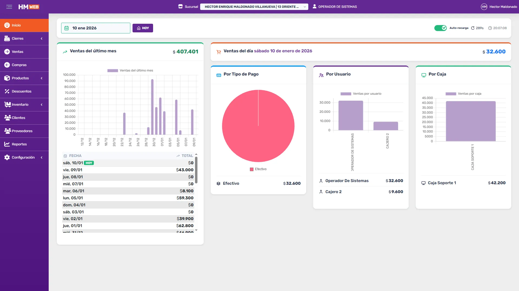Expand the Cierres submenu chevron

[41, 39]
